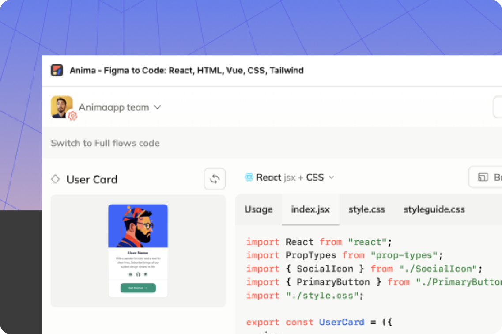502x334 pixels.
Task: Click Switch to Full flows code link
Action: (x=105, y=143)
